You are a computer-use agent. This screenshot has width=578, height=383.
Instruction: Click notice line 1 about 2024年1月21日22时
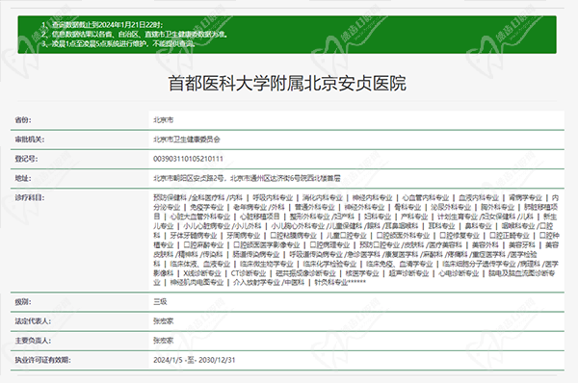coord(102,25)
